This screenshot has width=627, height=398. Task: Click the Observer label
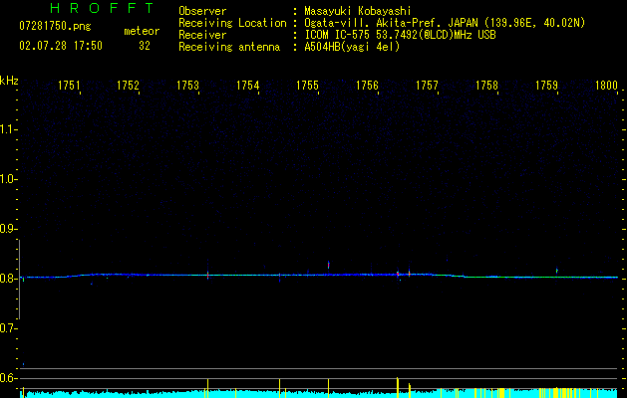tap(202, 11)
